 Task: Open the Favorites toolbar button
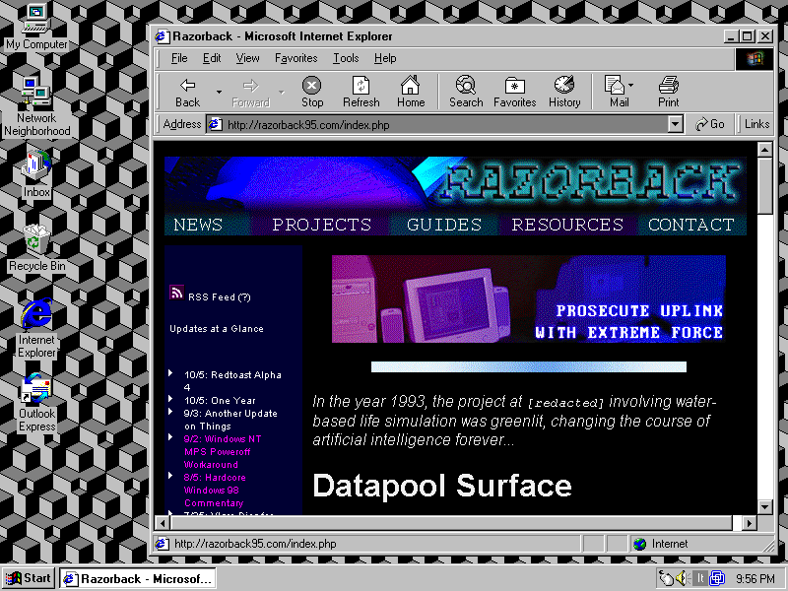pos(514,92)
